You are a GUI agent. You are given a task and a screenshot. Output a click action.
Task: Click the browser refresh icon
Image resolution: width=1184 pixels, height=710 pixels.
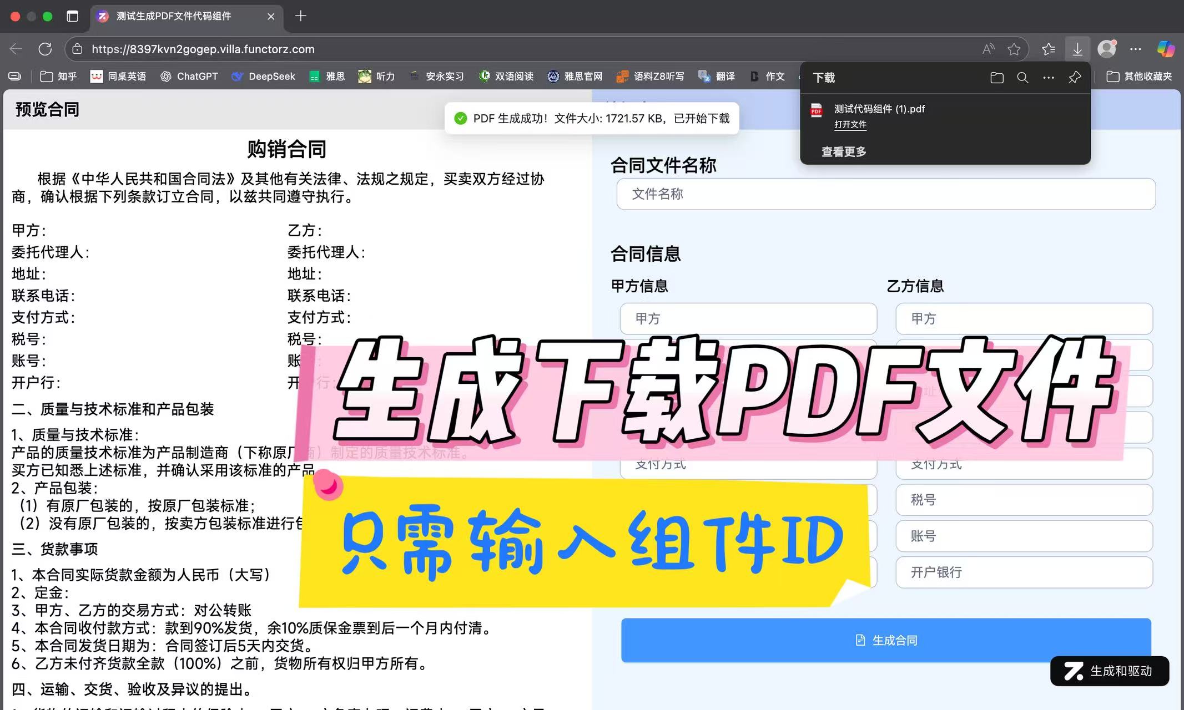[x=45, y=49]
